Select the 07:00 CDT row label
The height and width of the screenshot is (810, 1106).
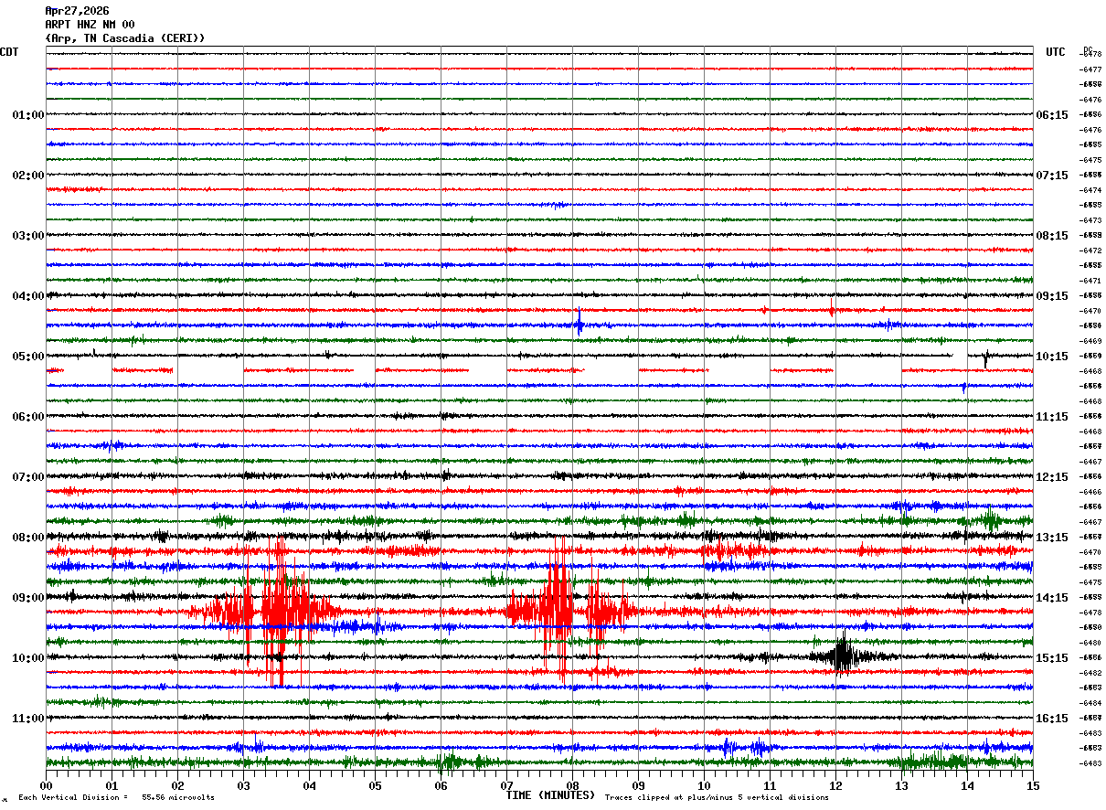(x=28, y=477)
